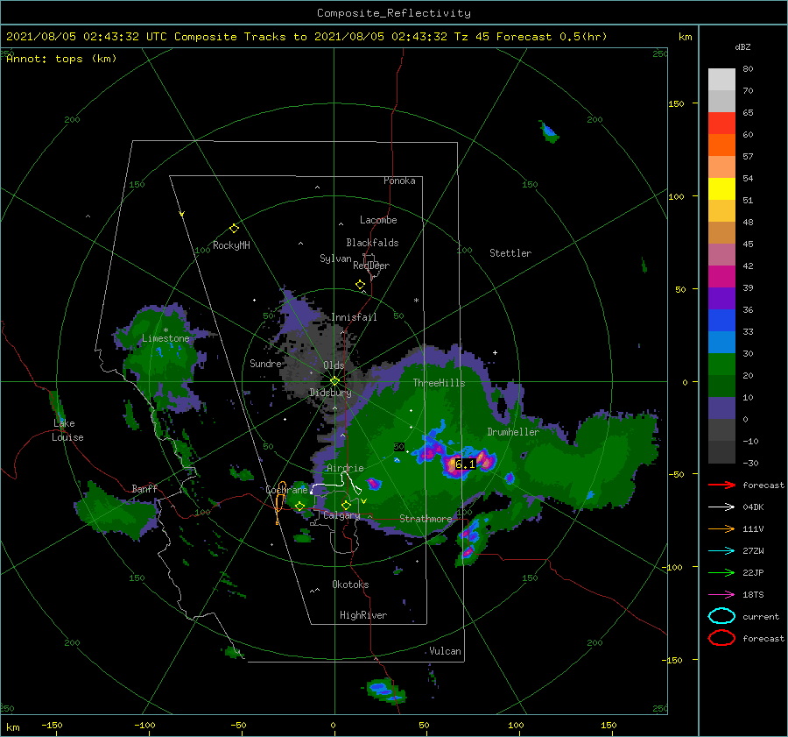Pick the blue swatch between 33 and 36
This screenshot has height=737, width=788.
pos(721,321)
